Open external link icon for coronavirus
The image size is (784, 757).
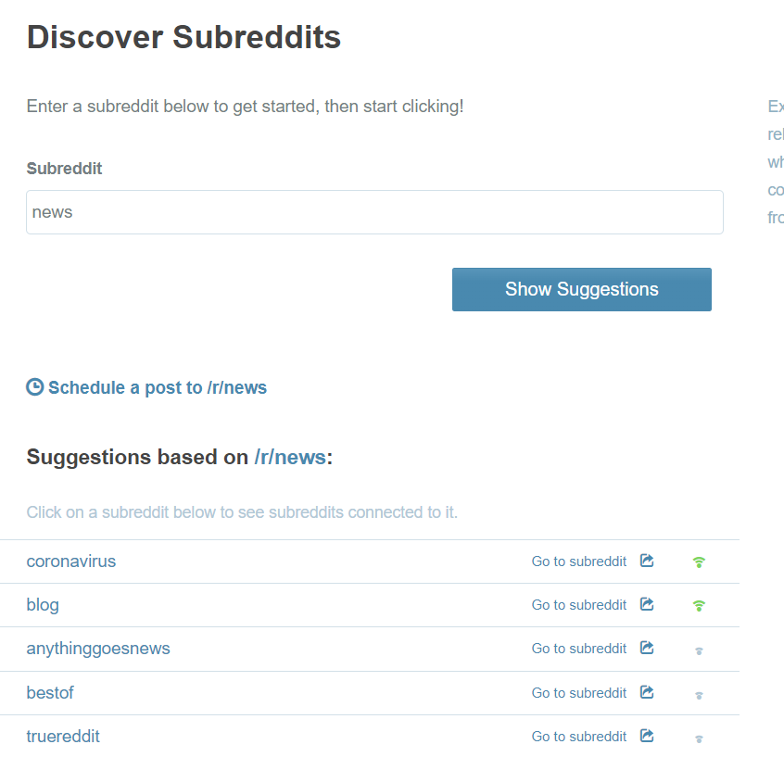pos(647,561)
